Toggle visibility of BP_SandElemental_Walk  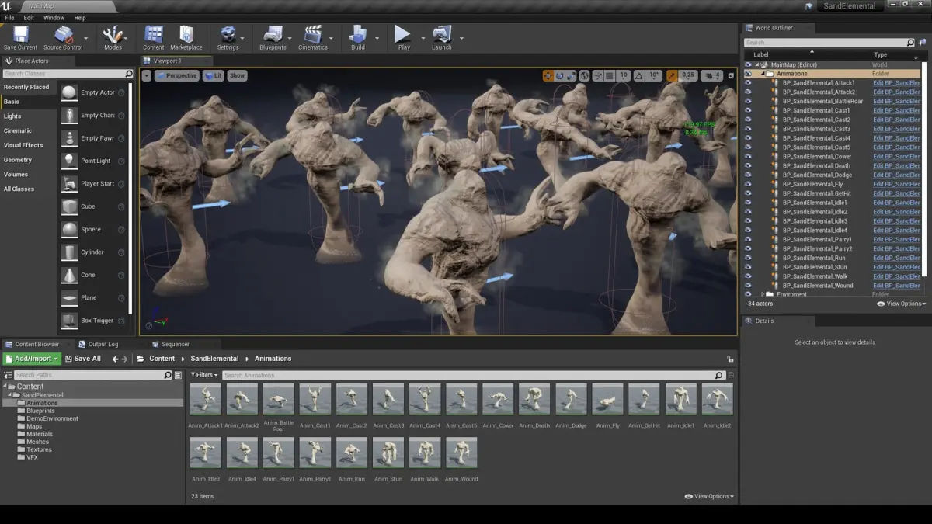pos(748,276)
